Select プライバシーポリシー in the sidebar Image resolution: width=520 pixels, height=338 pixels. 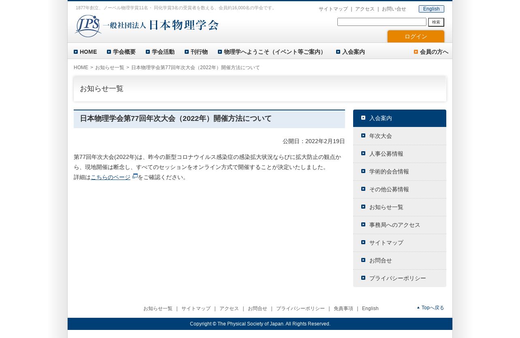tap(400, 278)
